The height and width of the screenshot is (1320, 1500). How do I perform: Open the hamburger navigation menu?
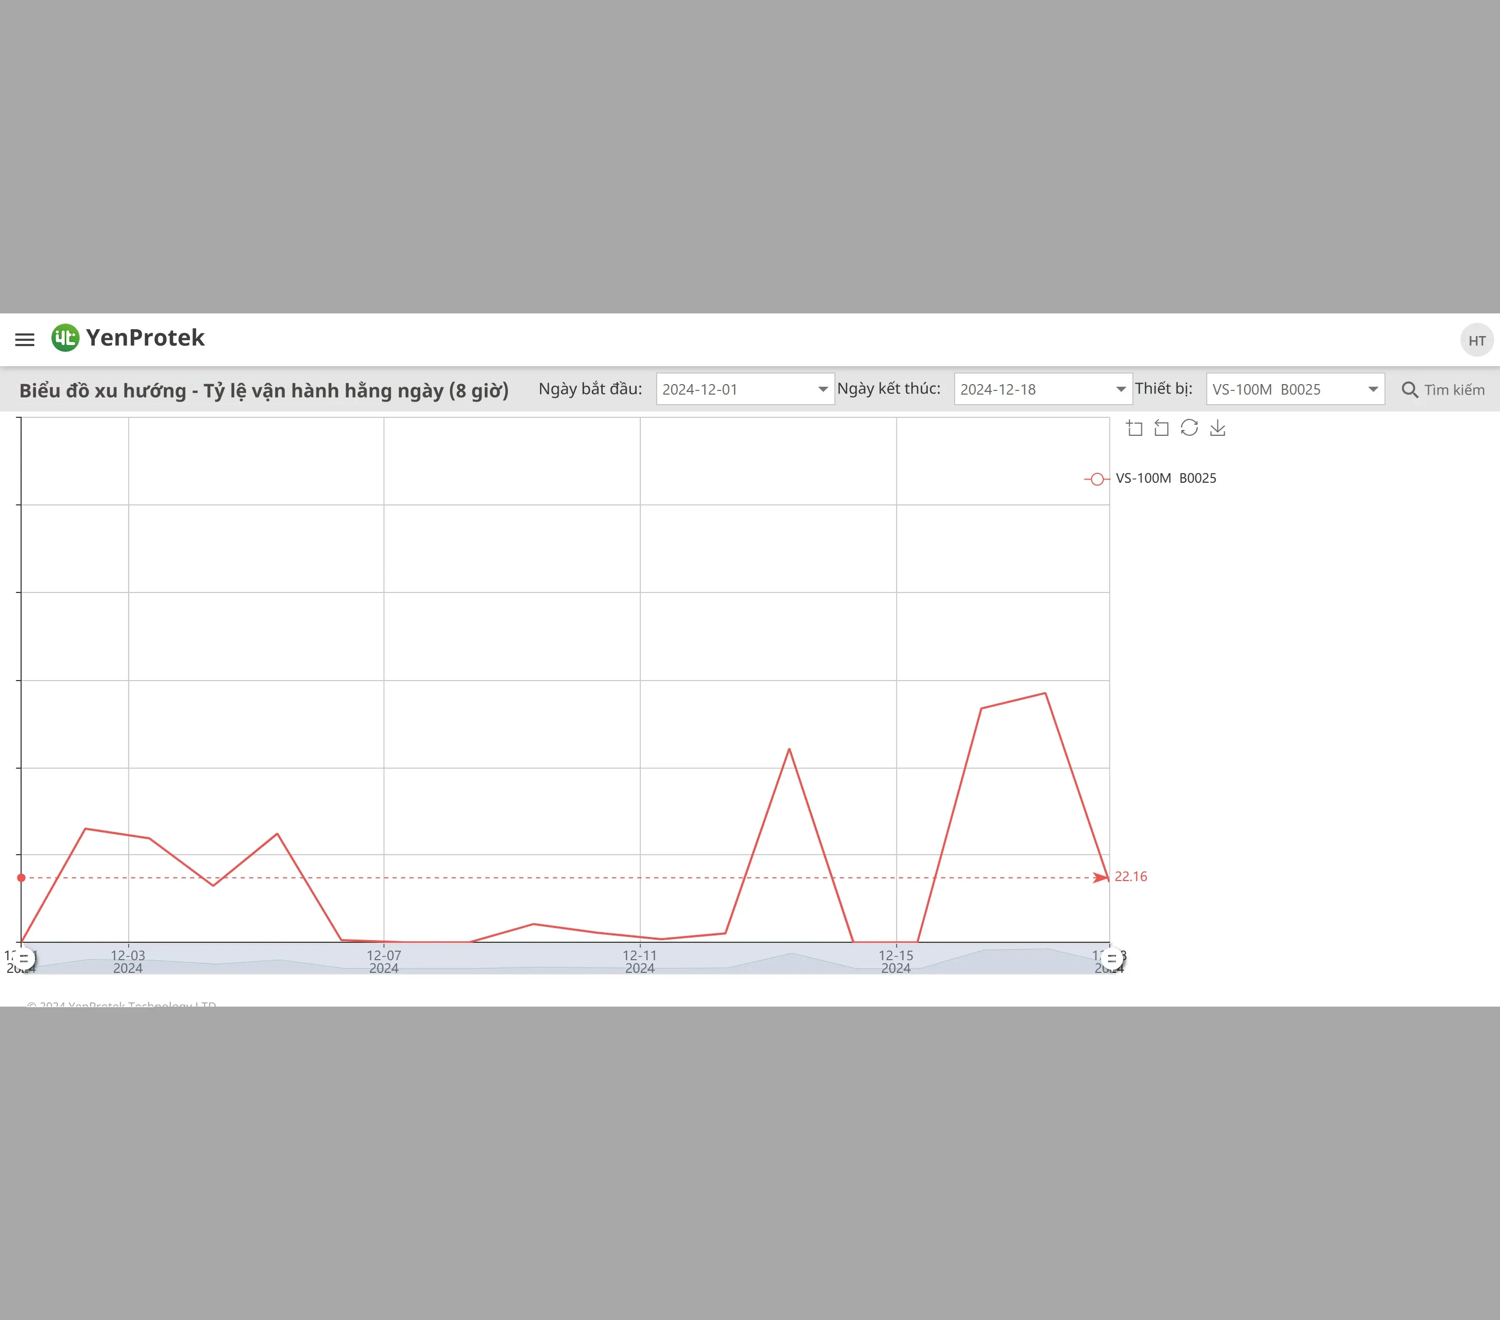[x=25, y=339]
